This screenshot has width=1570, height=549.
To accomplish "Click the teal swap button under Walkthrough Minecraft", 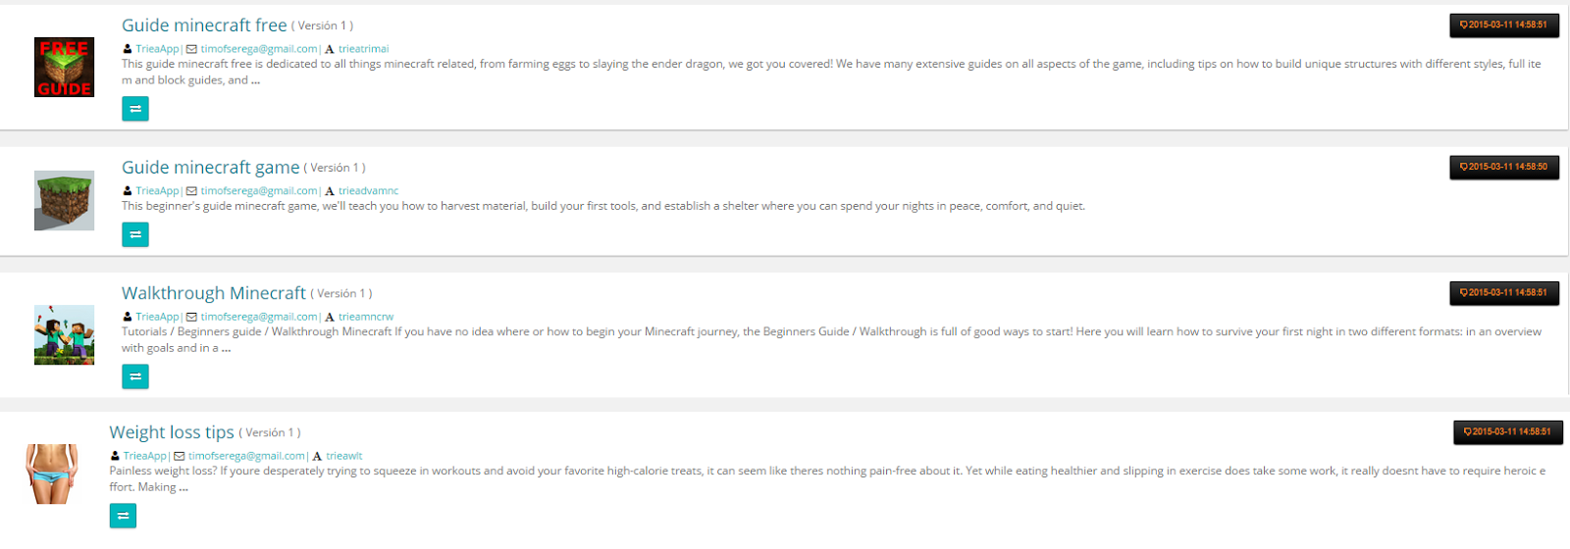I will (135, 376).
